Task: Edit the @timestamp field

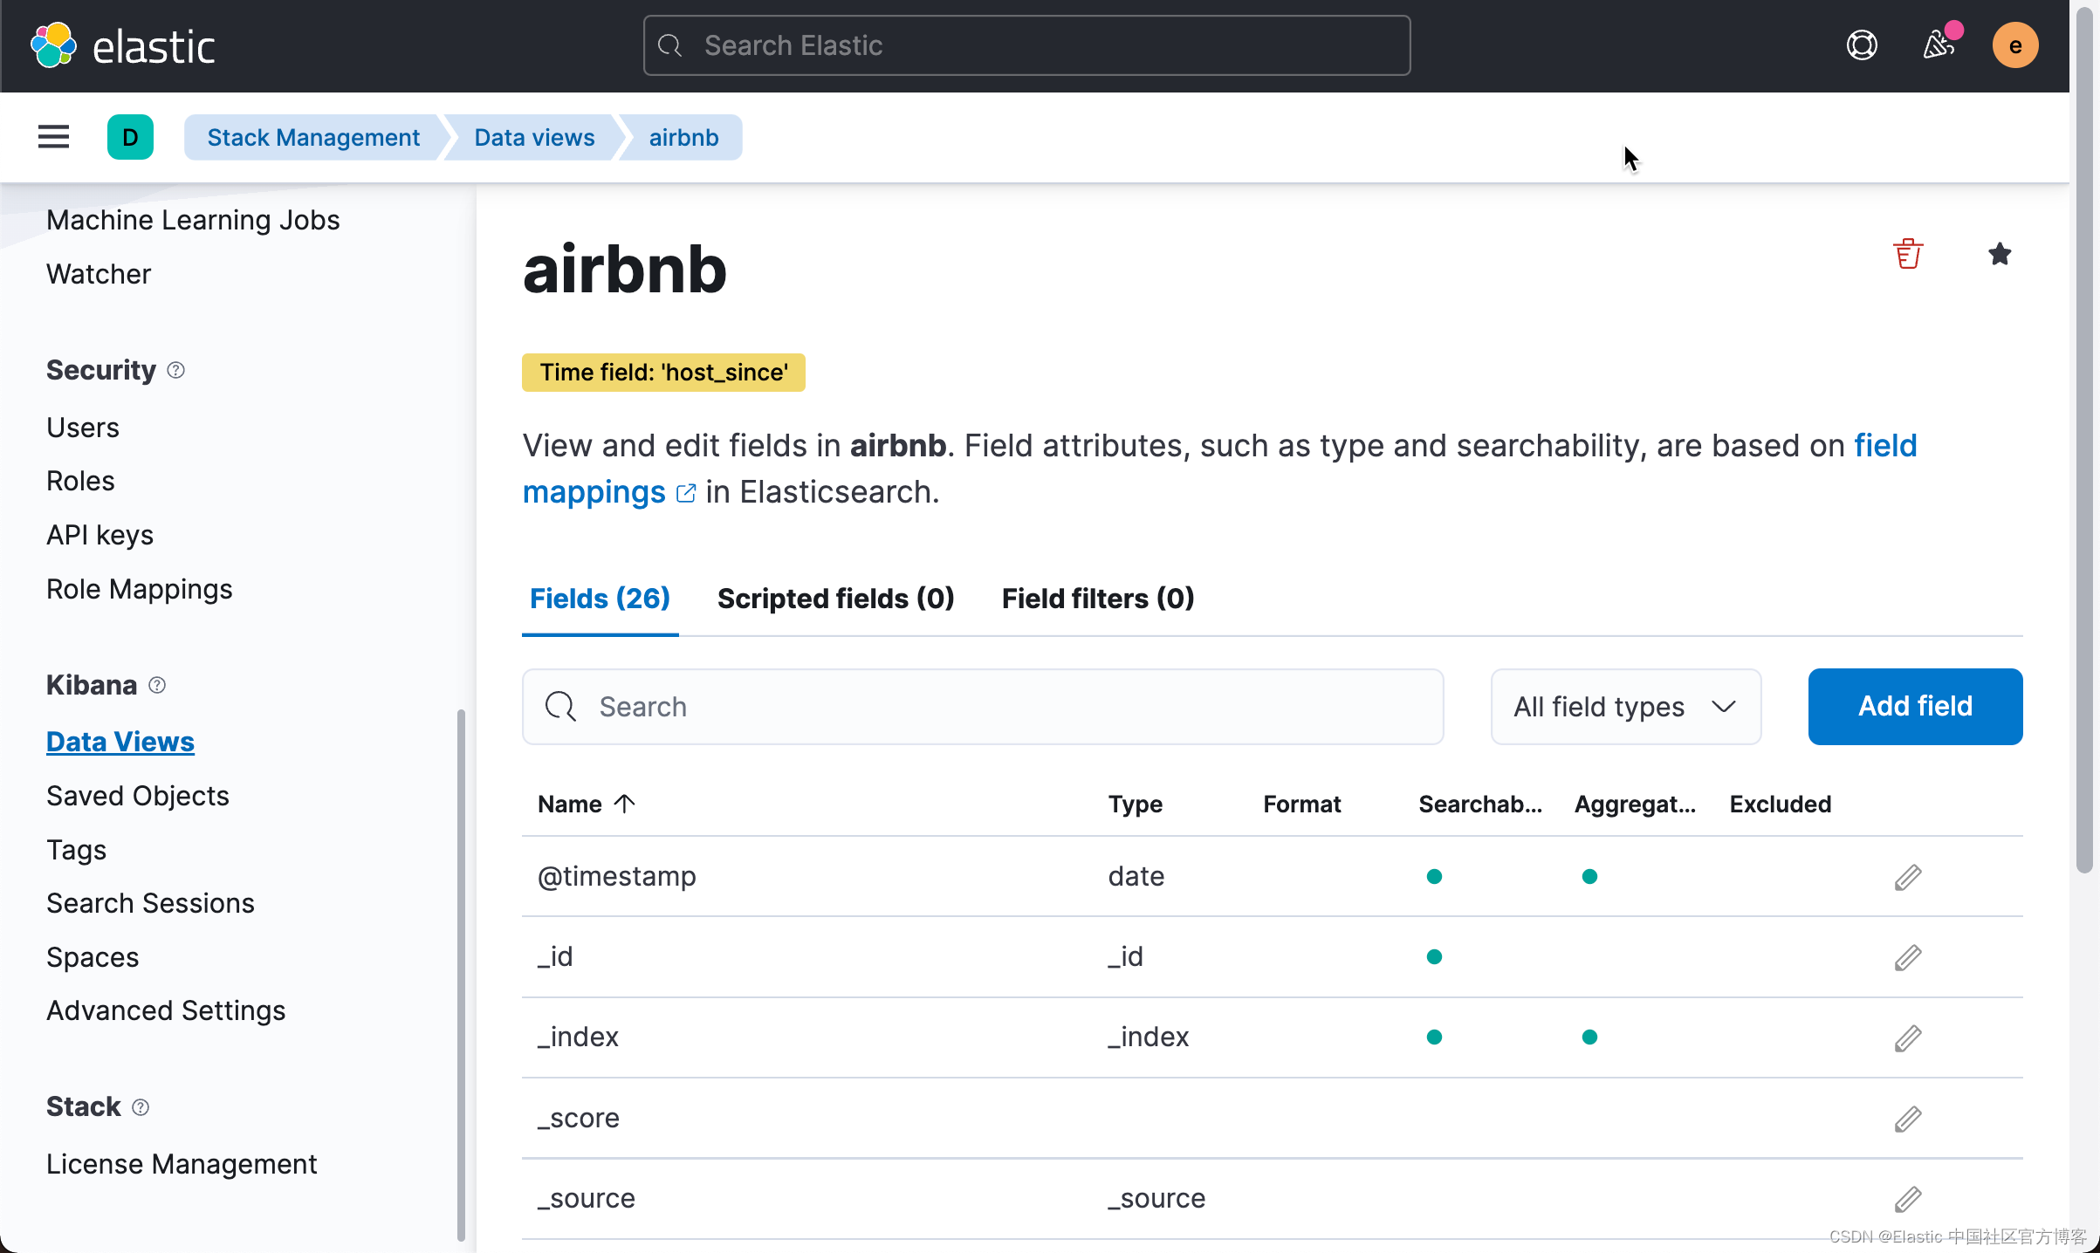Action: 1908,877
